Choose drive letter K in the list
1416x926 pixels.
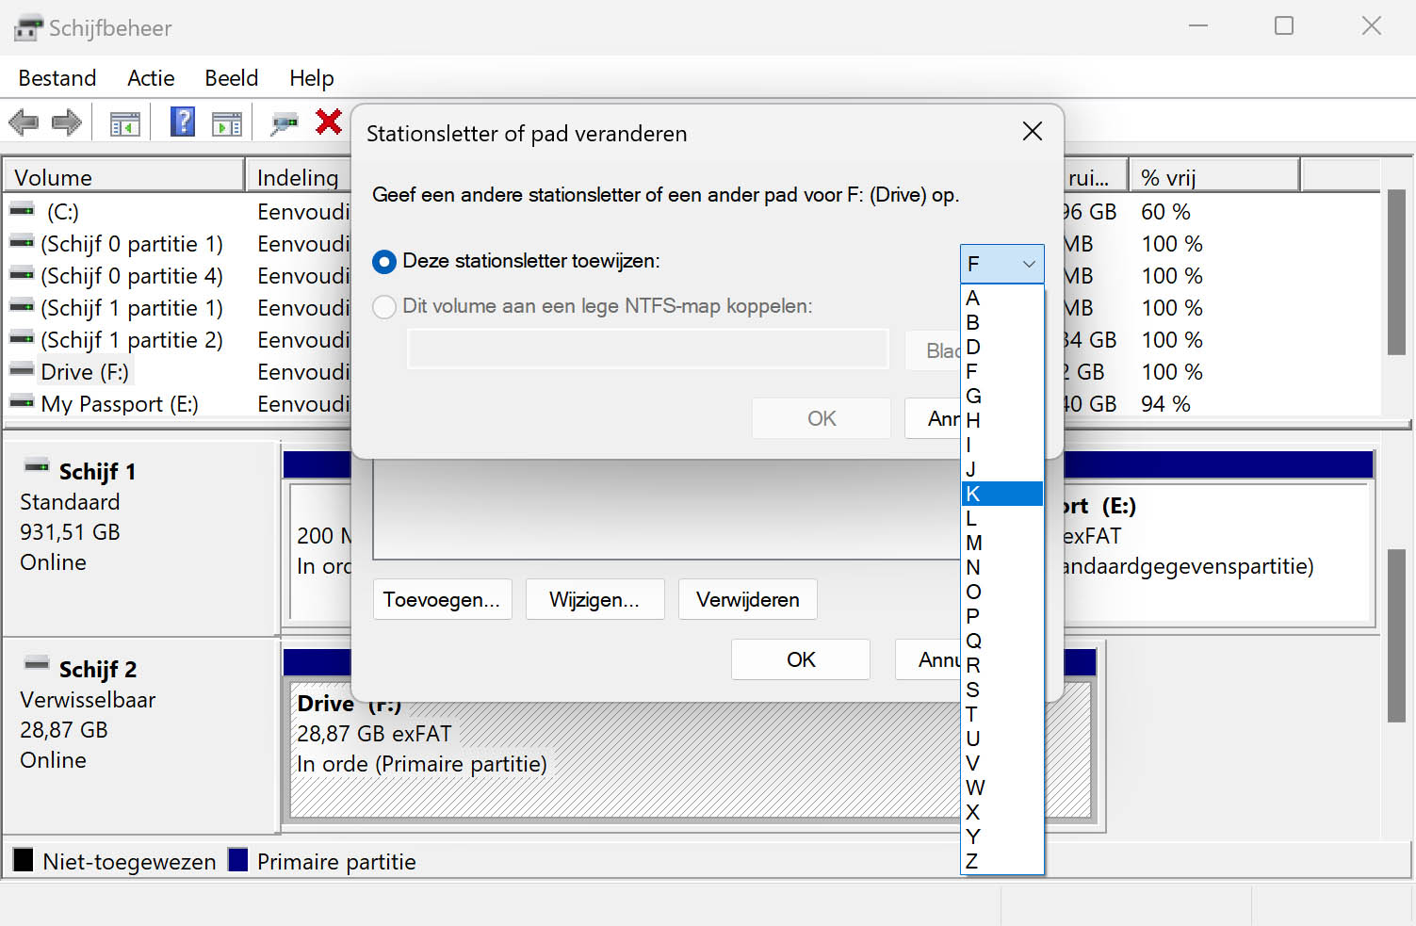point(1001,494)
